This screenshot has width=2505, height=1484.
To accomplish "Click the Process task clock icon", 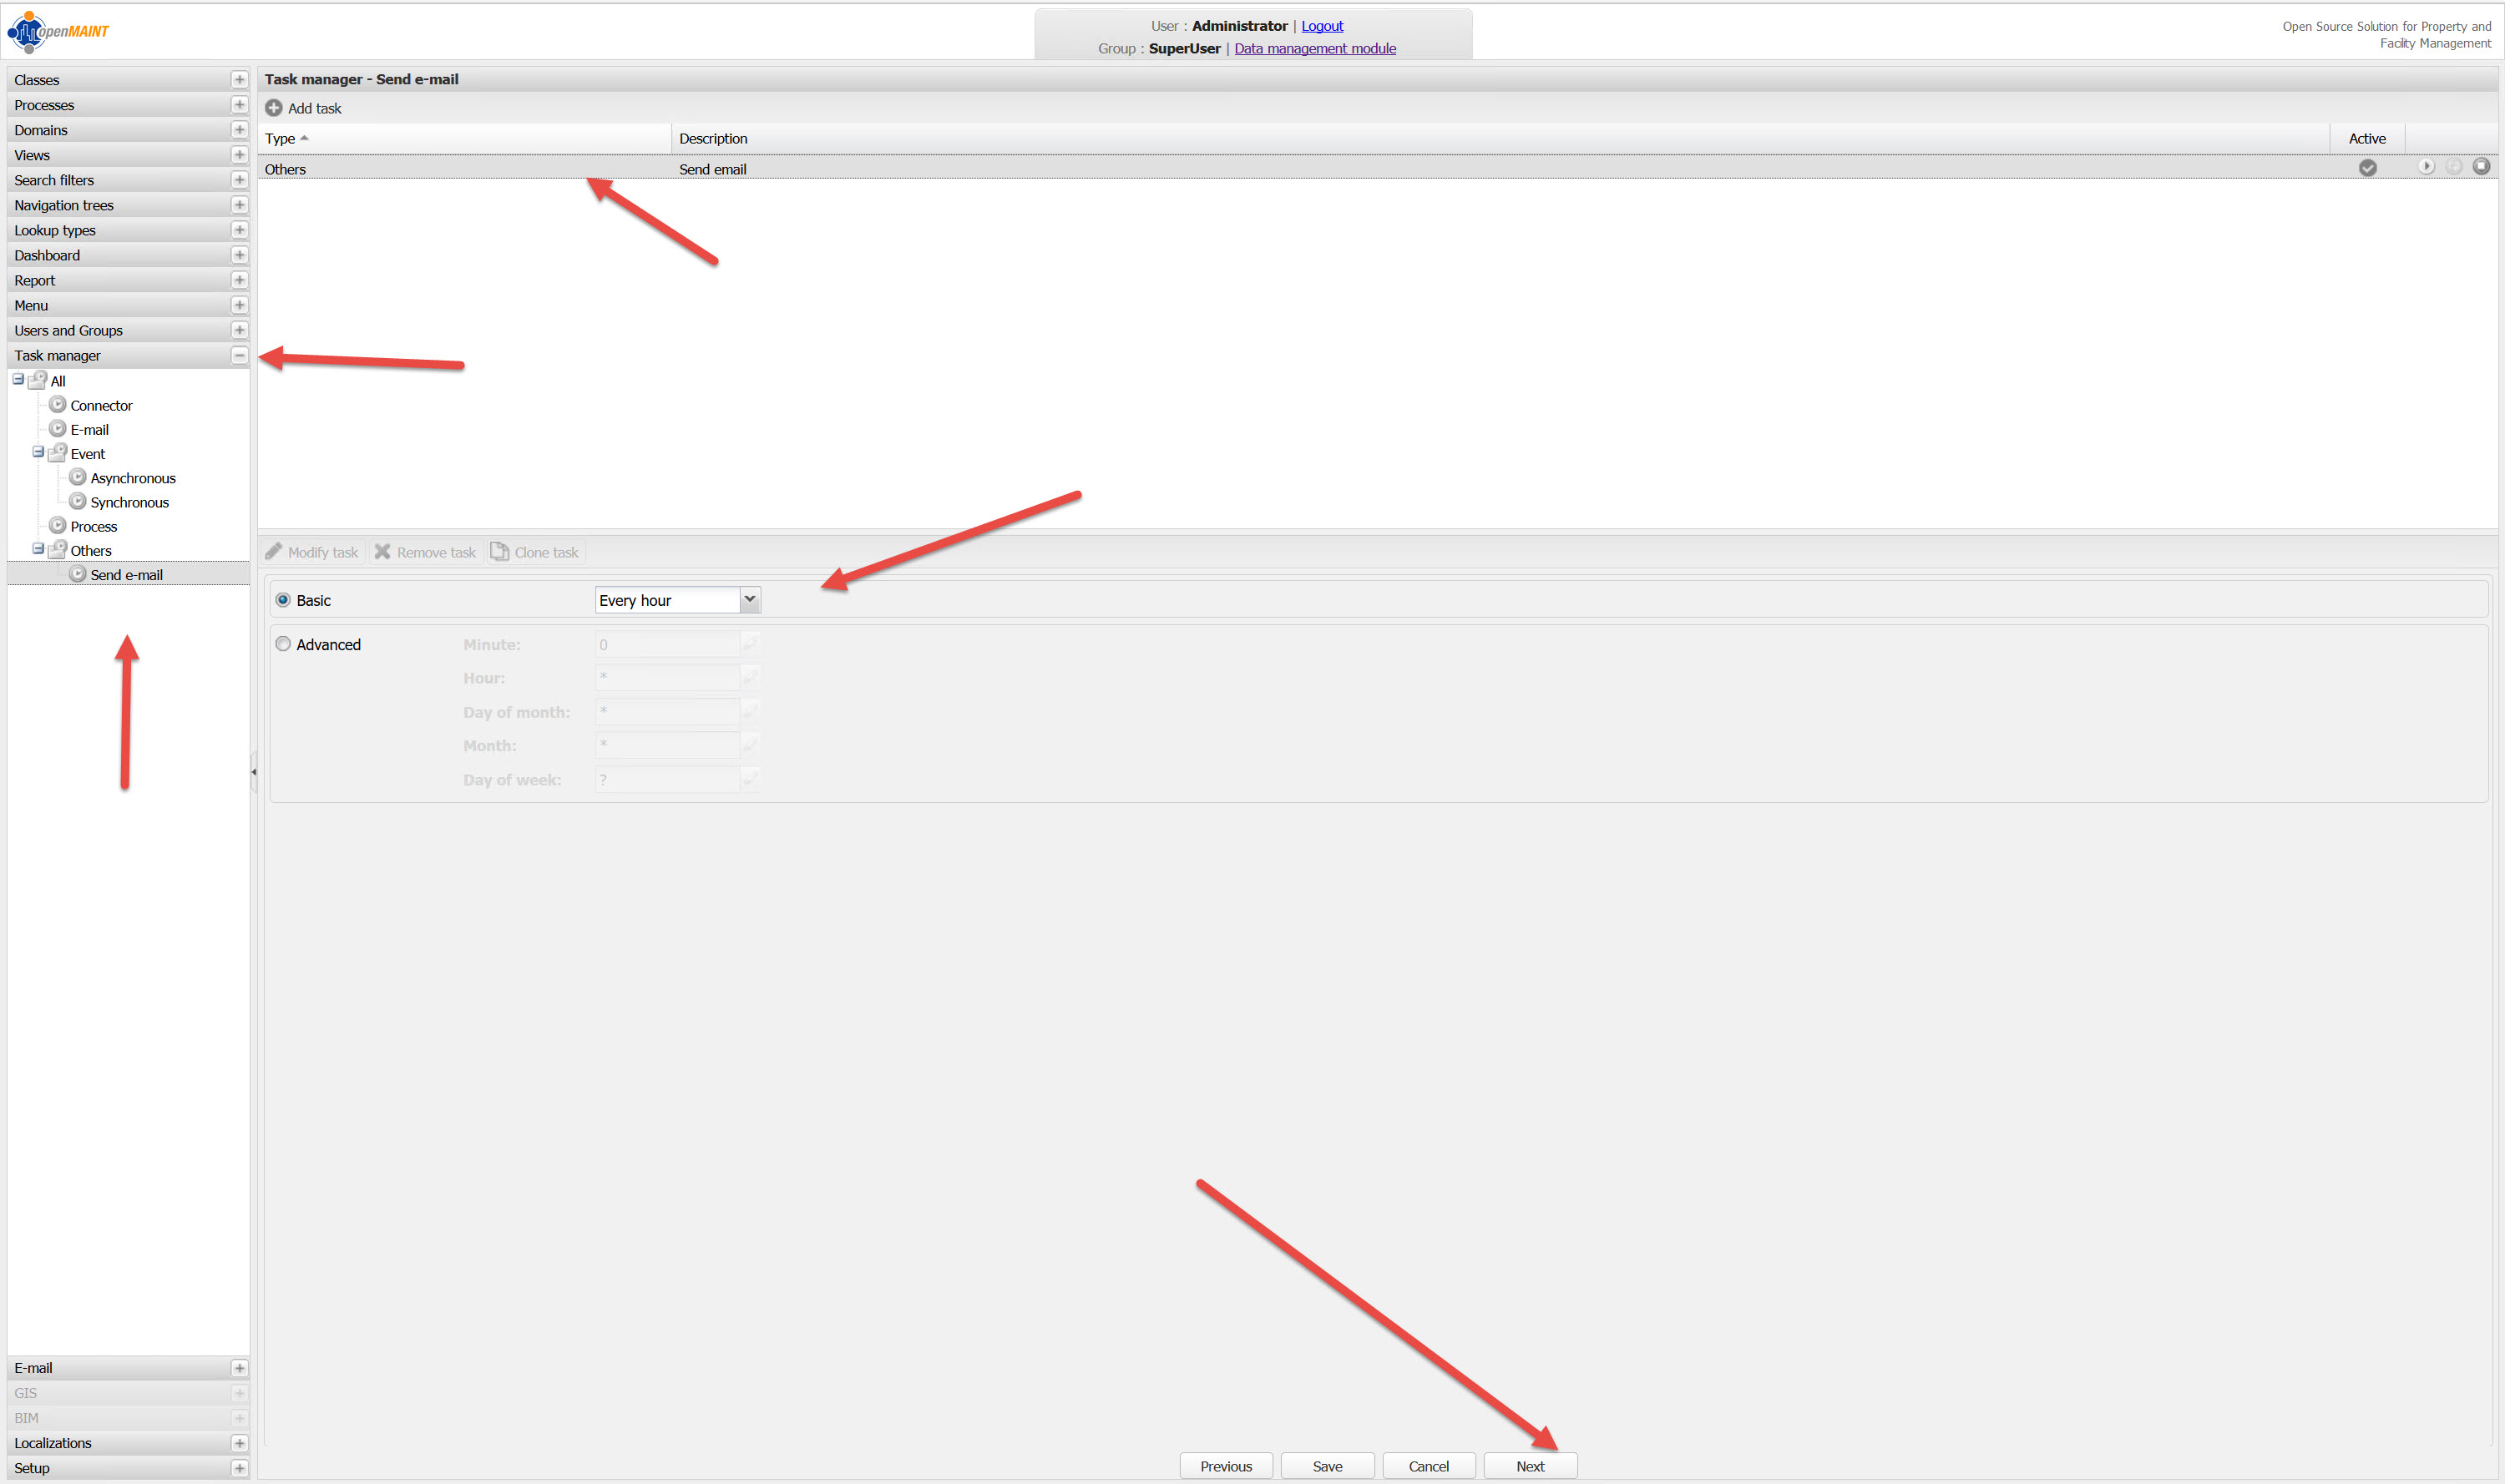I will (58, 526).
